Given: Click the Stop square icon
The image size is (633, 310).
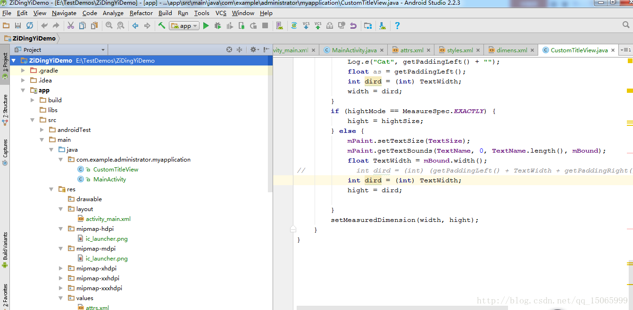Looking at the screenshot, I should click(265, 25).
